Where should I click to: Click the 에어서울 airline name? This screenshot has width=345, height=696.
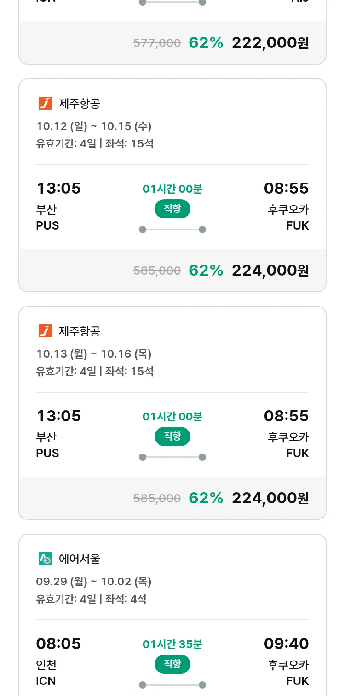click(x=79, y=559)
